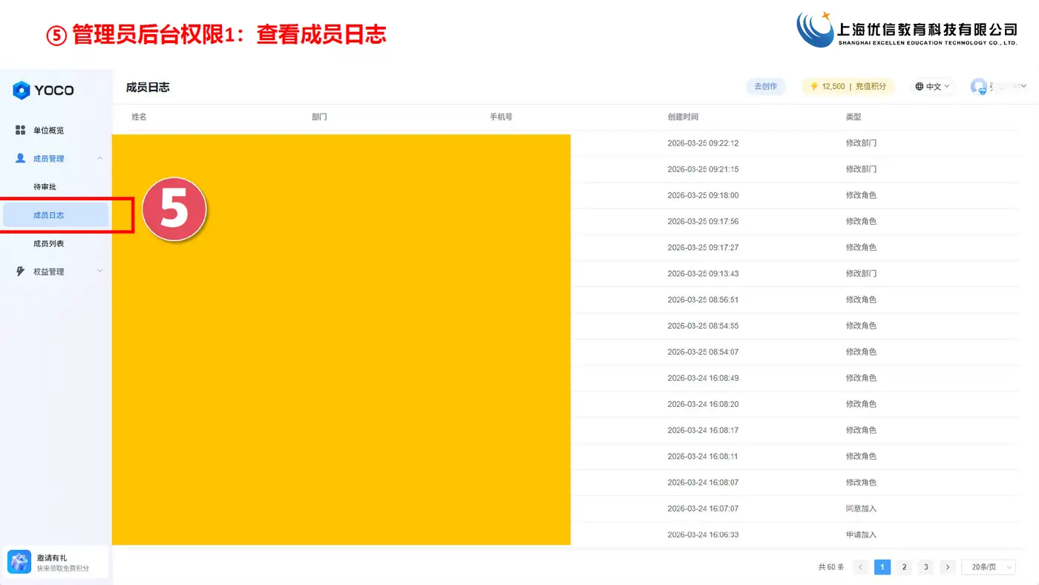This screenshot has height=585, width=1039.
Task: Click the user avatar icon
Action: (979, 87)
